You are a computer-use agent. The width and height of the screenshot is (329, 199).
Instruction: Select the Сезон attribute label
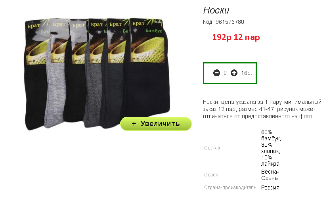[211, 175]
